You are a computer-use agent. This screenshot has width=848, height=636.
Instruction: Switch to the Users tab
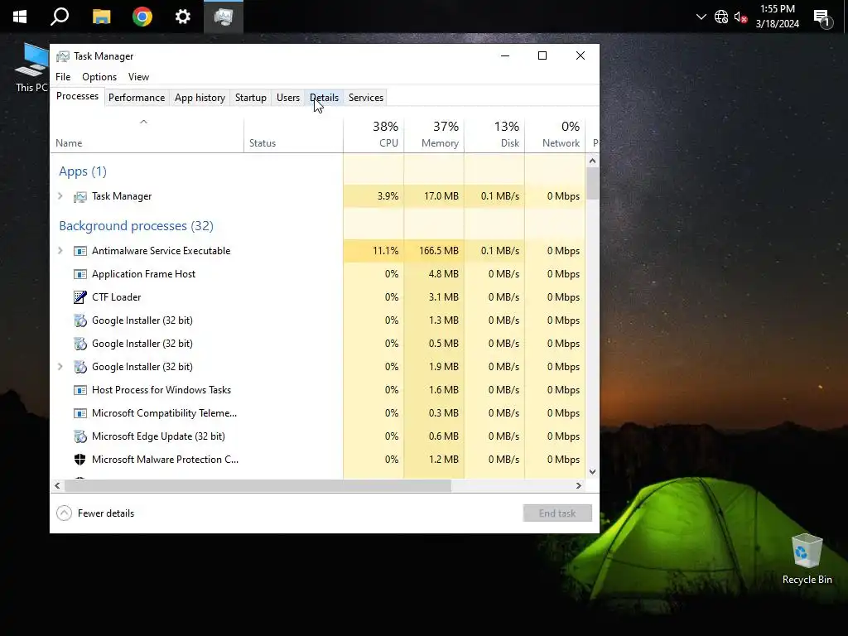coord(287,98)
